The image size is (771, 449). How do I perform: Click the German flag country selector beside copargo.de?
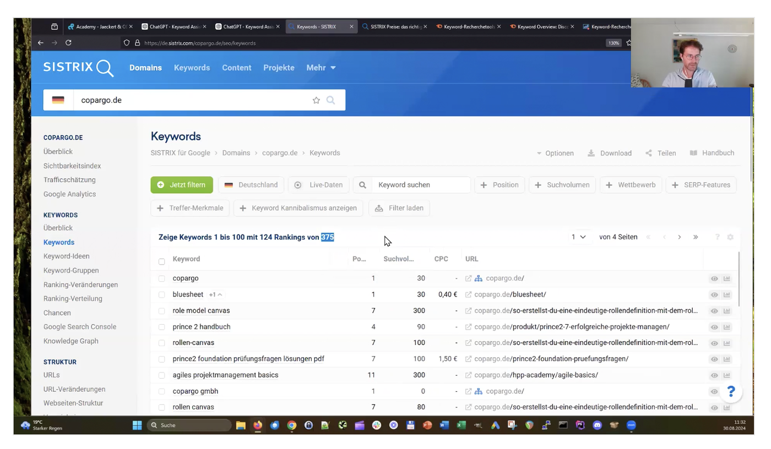(58, 100)
